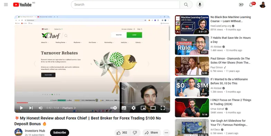Viewport: 271px width, 136px height.
Task: Enter full screen mode
Action: point(163,108)
